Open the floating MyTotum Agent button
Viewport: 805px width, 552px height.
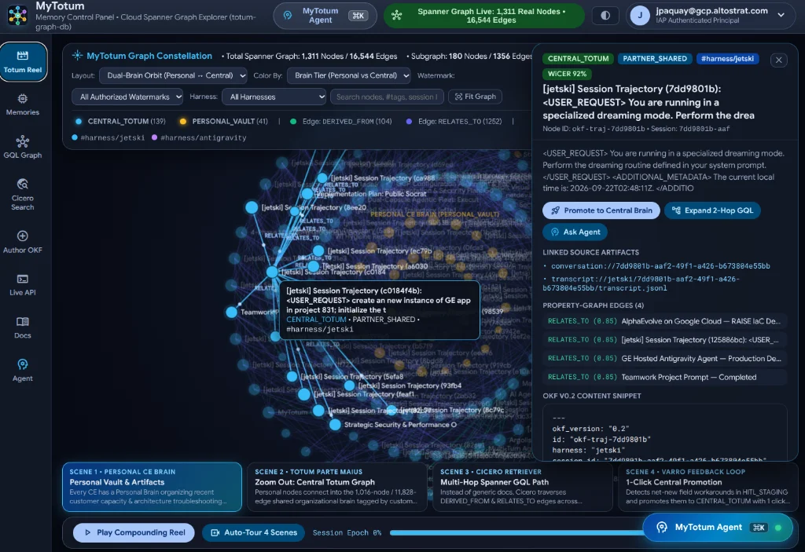click(717, 528)
